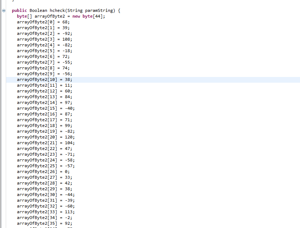The image size is (300, 228).
Task: Click value 108 on arrayOfByte2[3] line
Action: tap(66, 39)
